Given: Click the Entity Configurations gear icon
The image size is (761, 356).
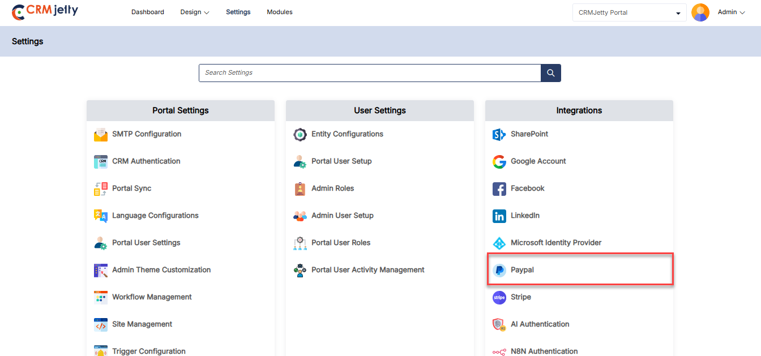Looking at the screenshot, I should (x=300, y=134).
